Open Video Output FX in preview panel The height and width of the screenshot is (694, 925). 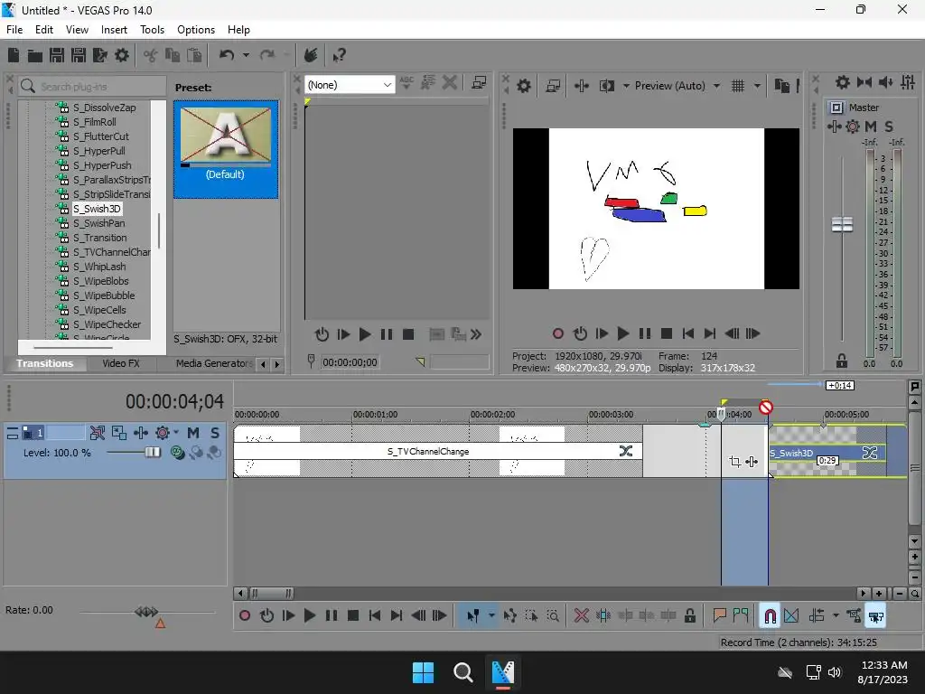[581, 86]
